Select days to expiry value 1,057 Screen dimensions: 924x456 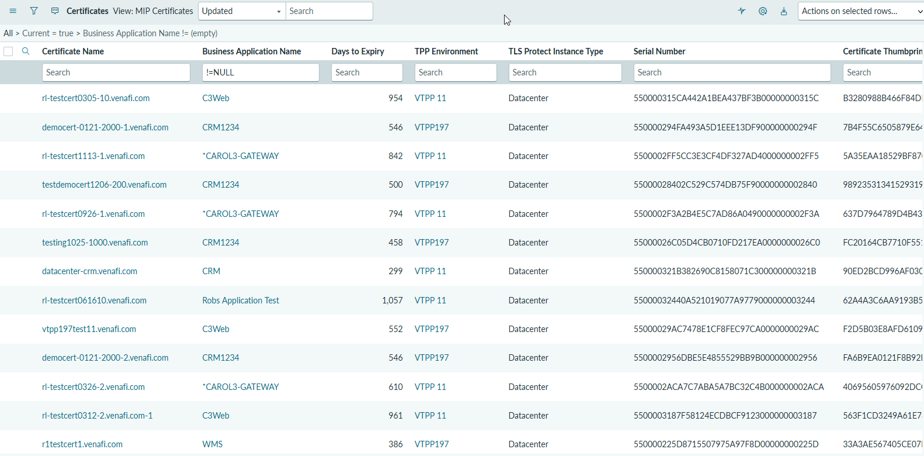(392, 300)
